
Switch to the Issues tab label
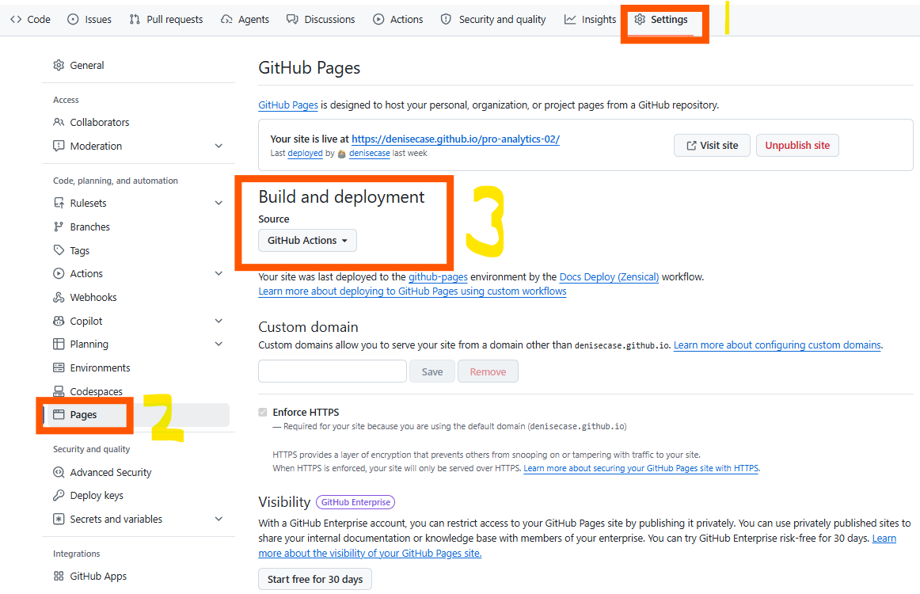tap(98, 19)
